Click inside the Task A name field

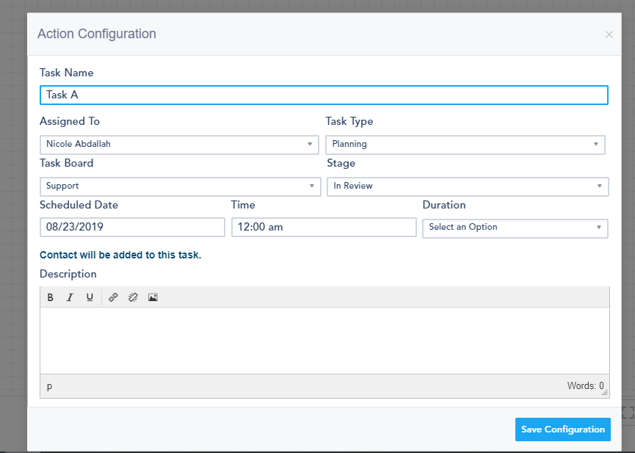[x=324, y=95]
